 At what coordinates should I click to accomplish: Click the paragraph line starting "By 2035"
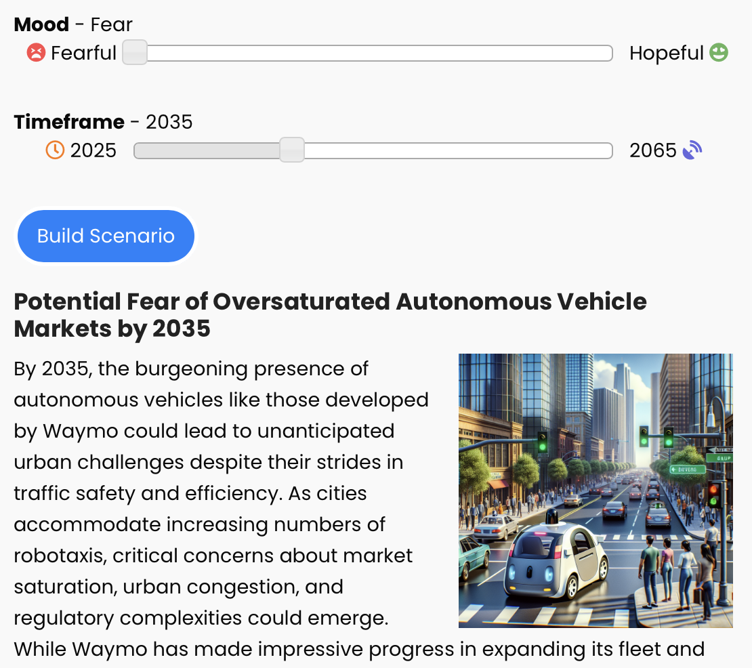[191, 369]
